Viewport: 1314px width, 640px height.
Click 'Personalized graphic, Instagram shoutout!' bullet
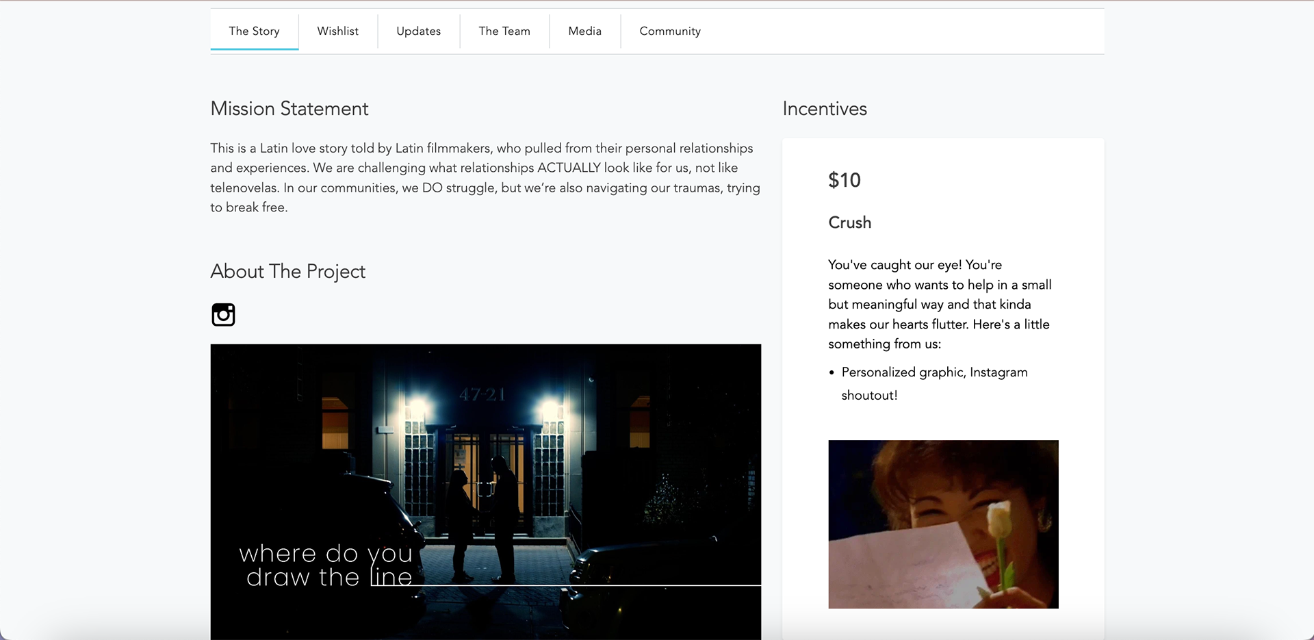click(934, 383)
